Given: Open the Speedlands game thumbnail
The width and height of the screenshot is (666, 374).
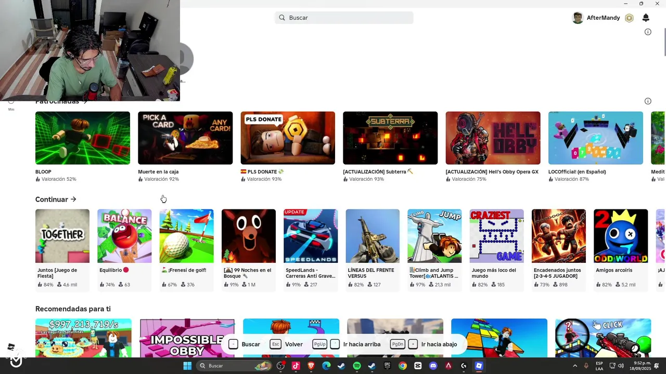Looking at the screenshot, I should [x=311, y=236].
